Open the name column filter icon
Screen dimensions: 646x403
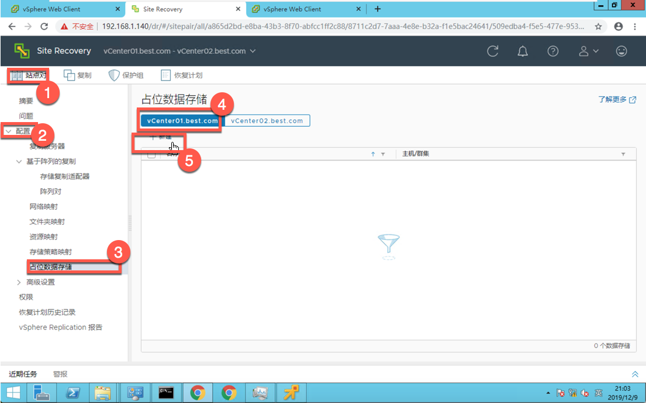(x=383, y=154)
